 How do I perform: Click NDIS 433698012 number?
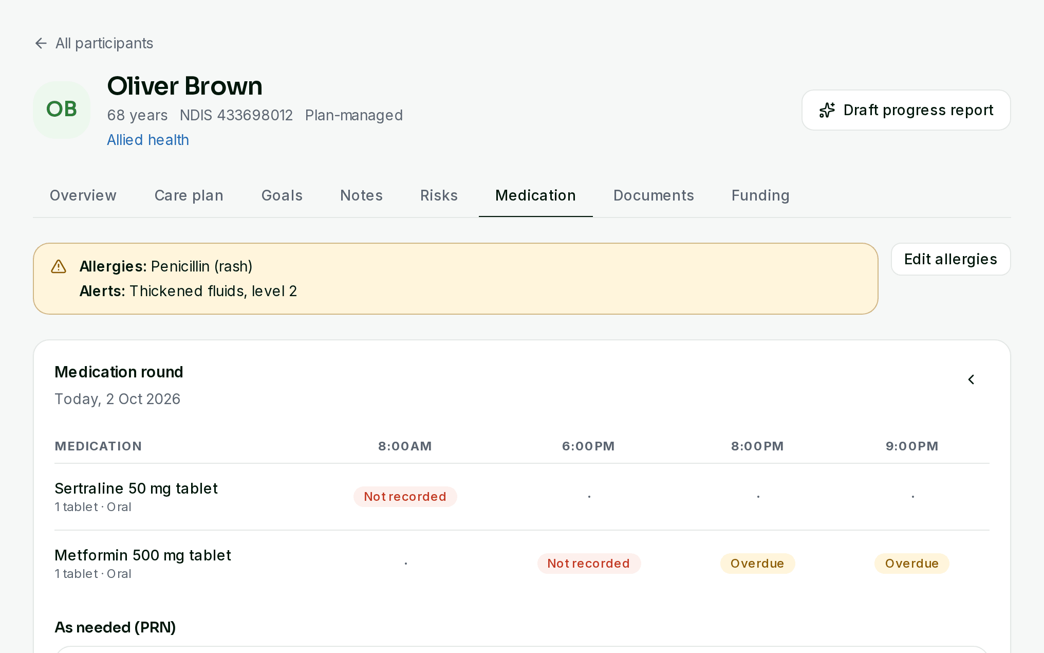(236, 115)
